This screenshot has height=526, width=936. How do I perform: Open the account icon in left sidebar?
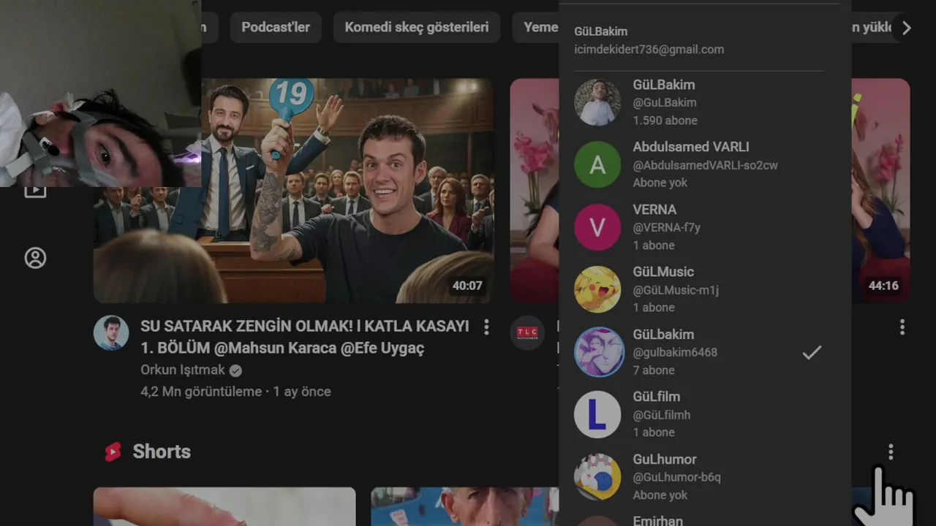tap(35, 258)
